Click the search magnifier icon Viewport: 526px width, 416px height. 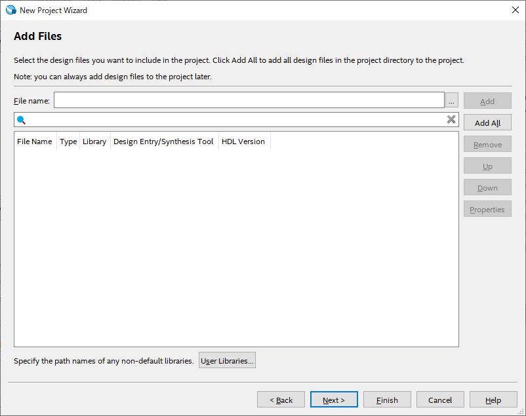[21, 120]
